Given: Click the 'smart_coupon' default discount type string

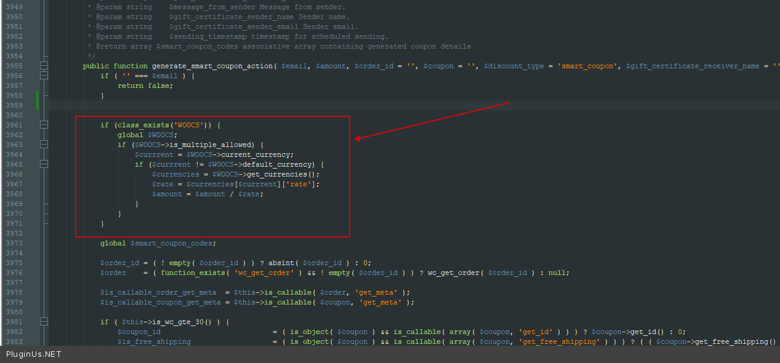Looking at the screenshot, I should coord(587,66).
